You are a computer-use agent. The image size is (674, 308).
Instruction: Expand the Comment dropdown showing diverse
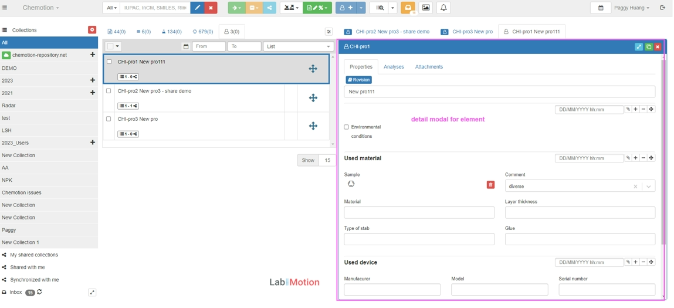[x=648, y=187]
